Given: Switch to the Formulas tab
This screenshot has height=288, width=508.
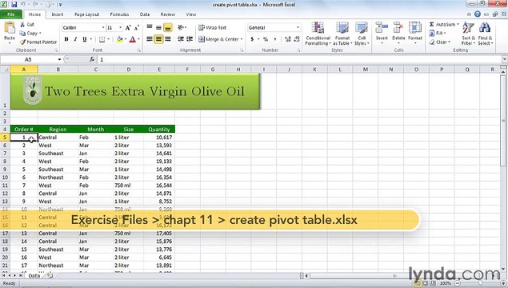Looking at the screenshot, I should 119,14.
